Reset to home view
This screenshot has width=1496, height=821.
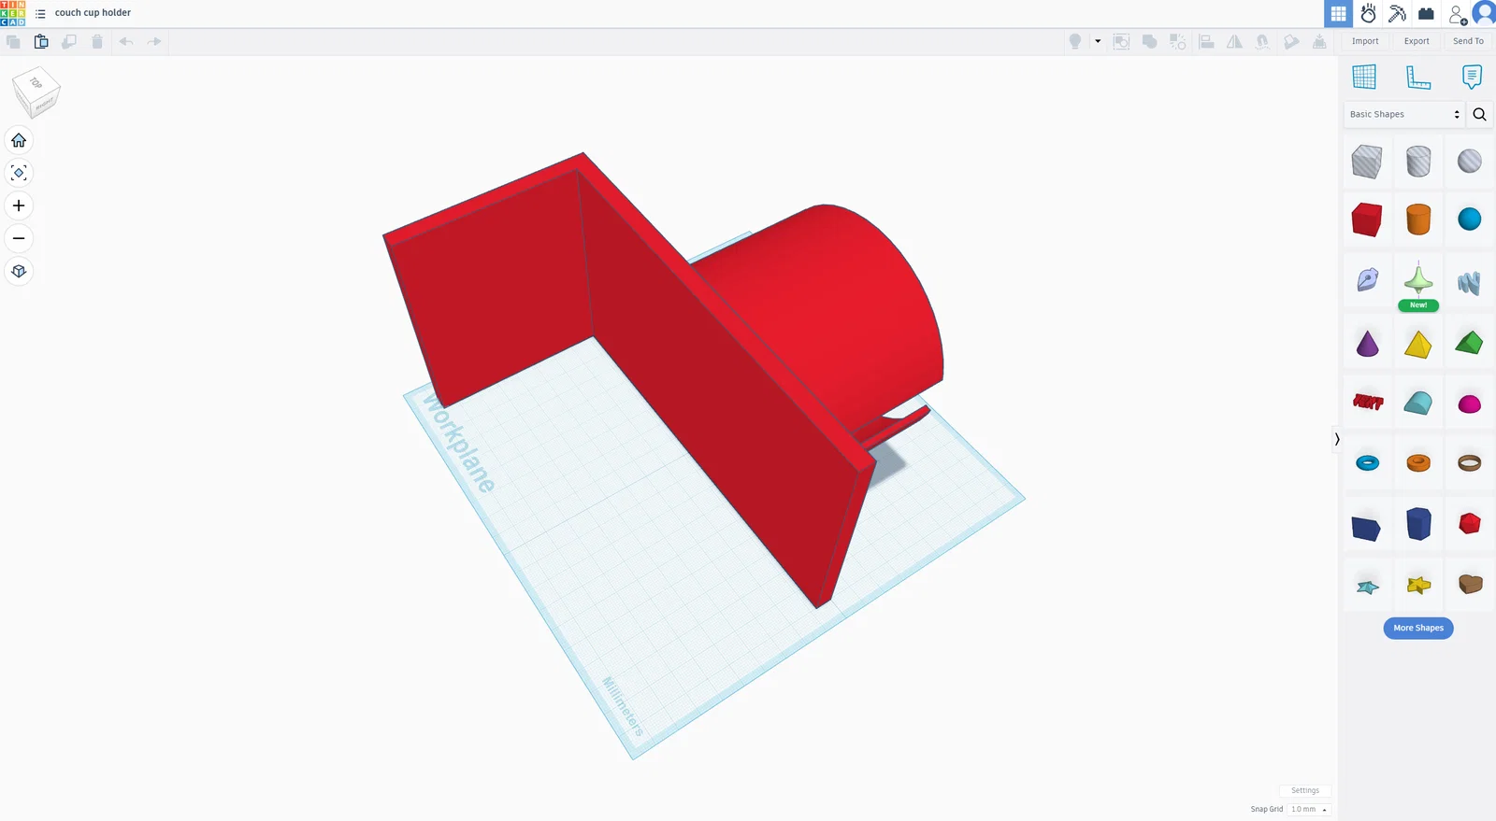click(x=19, y=140)
